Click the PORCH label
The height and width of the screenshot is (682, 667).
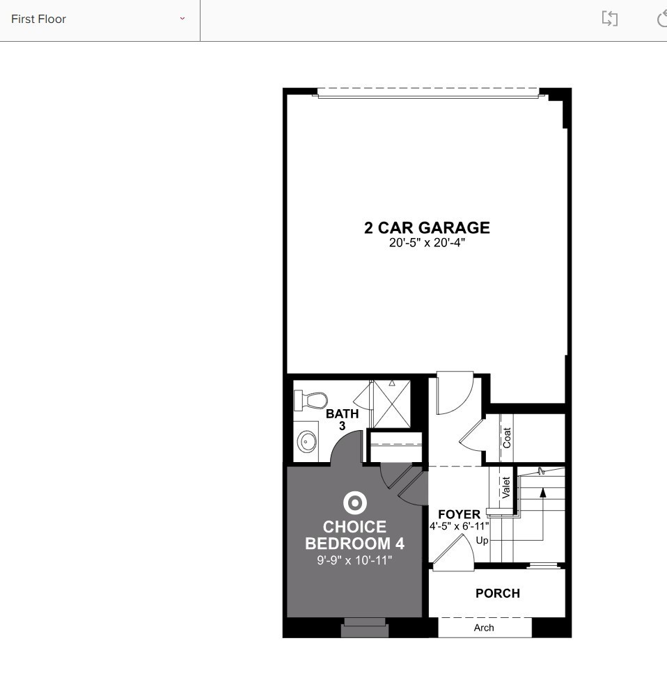pyautogui.click(x=498, y=593)
